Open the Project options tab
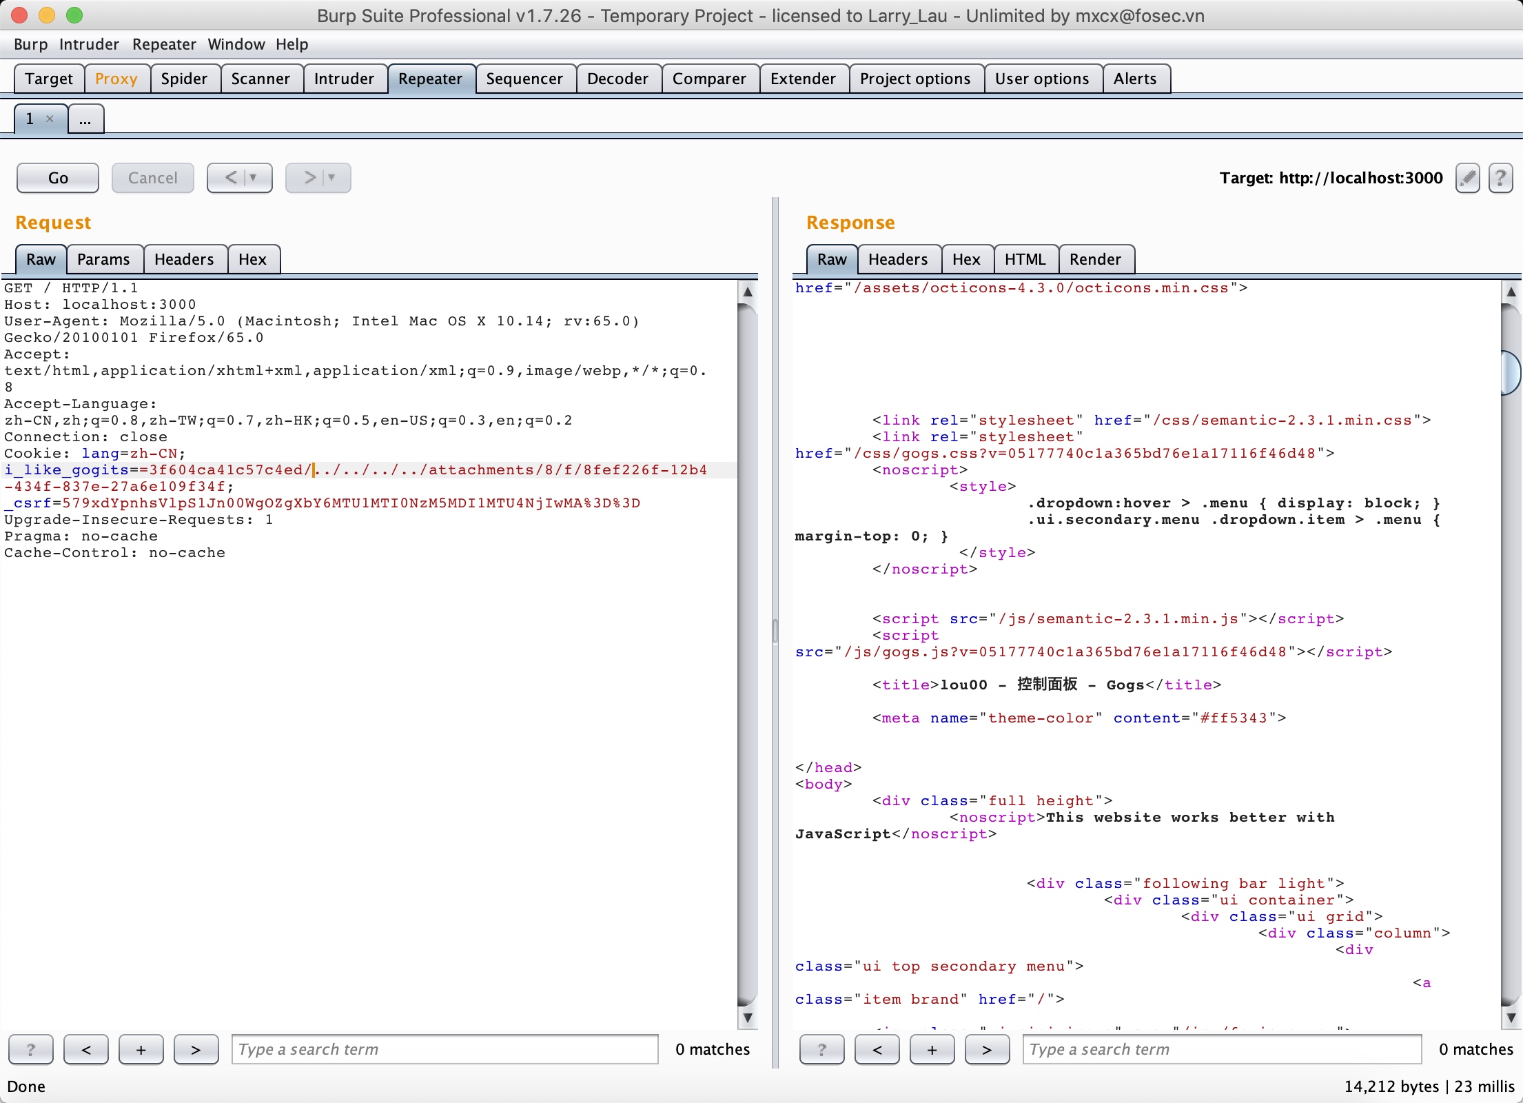This screenshot has width=1523, height=1103. click(915, 79)
